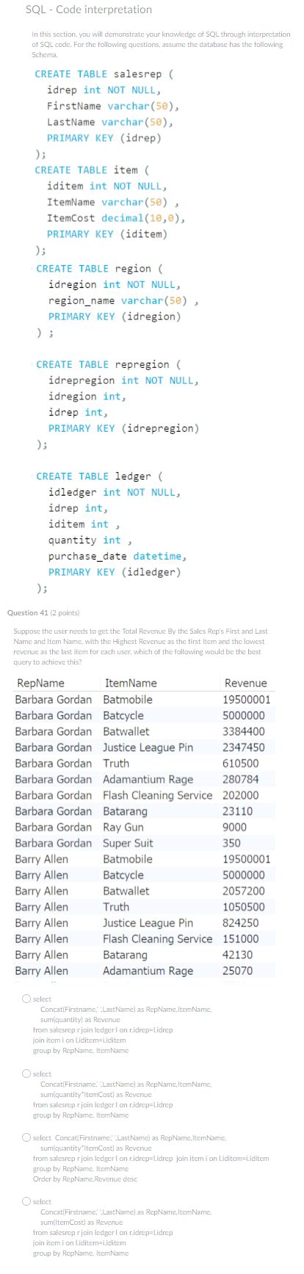This screenshot has height=1274, width=304.
Task: Click the Revenue value 2347450
Action: pos(244,748)
